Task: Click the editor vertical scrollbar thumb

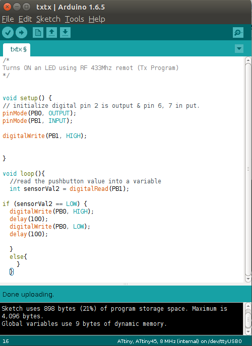Action: point(248,169)
